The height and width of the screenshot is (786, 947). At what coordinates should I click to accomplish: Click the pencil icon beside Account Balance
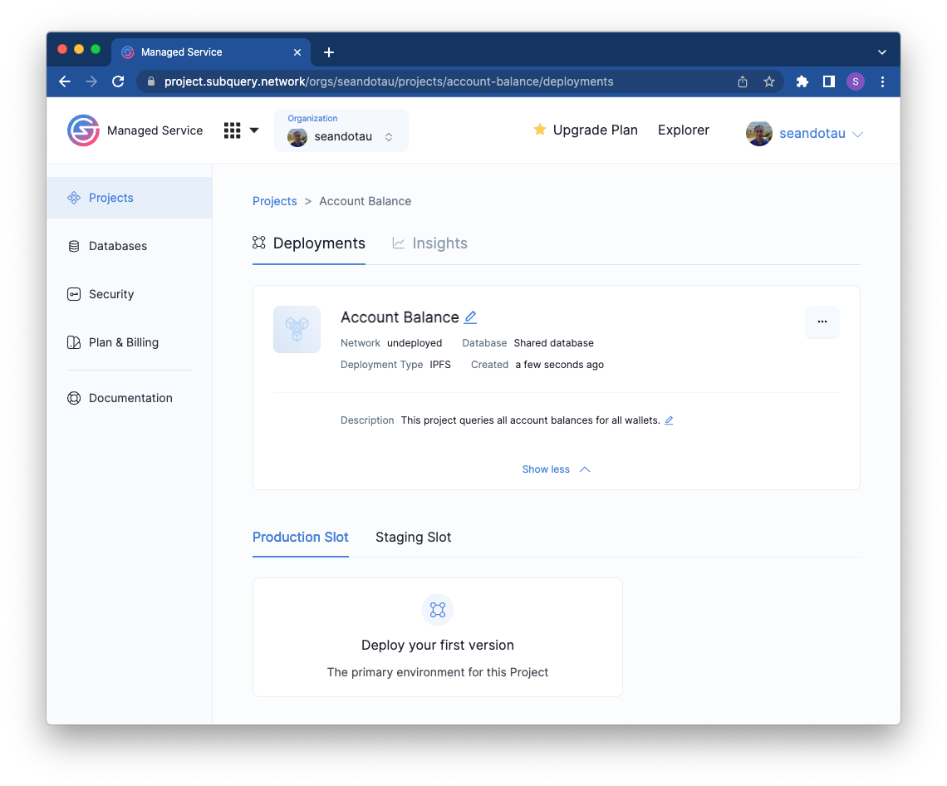470,317
